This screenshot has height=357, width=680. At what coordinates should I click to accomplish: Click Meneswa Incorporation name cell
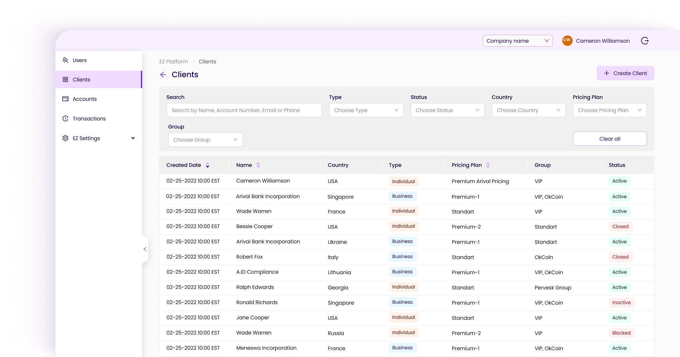coord(266,348)
